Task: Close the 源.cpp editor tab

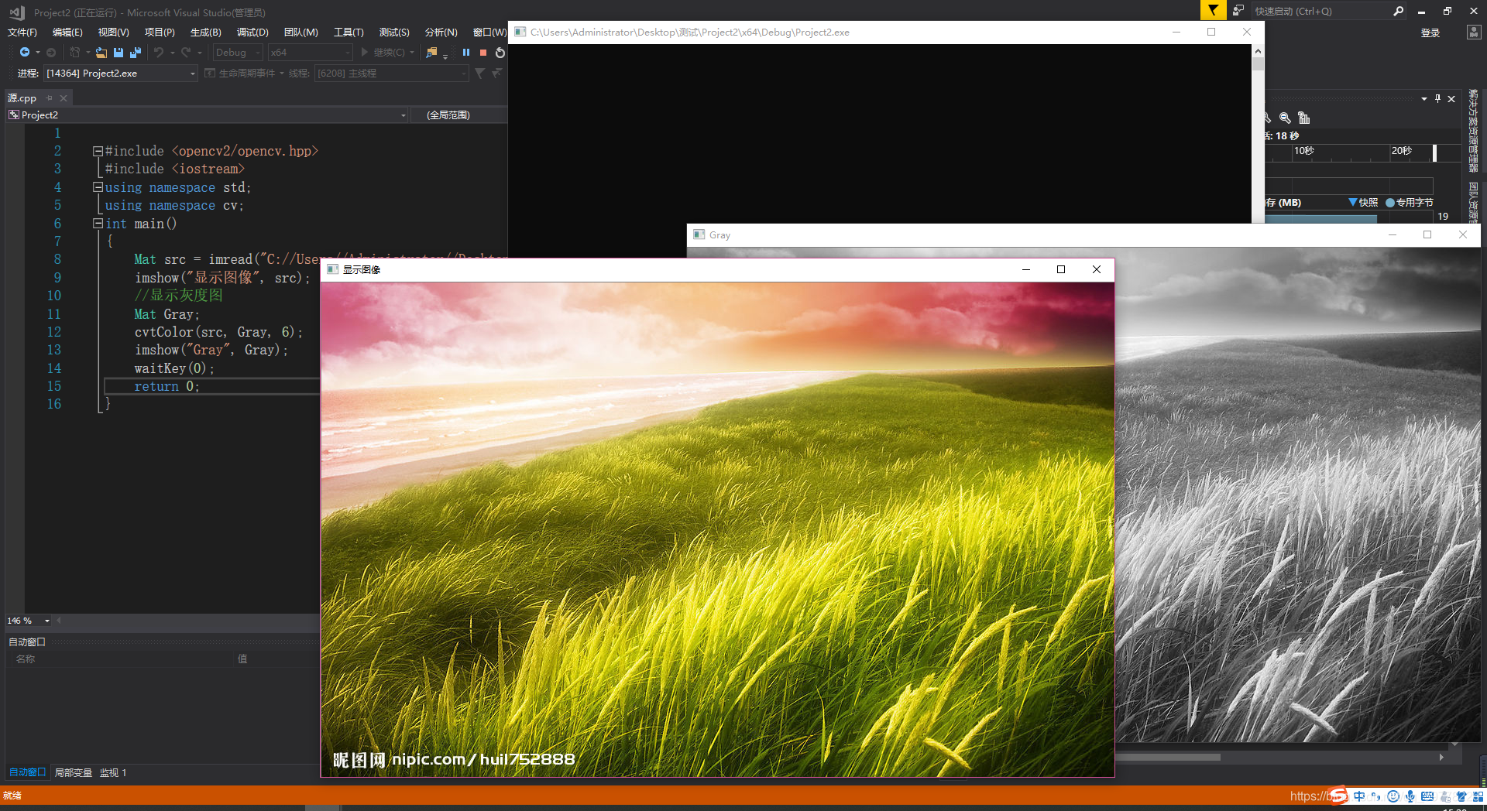Action: 64,98
